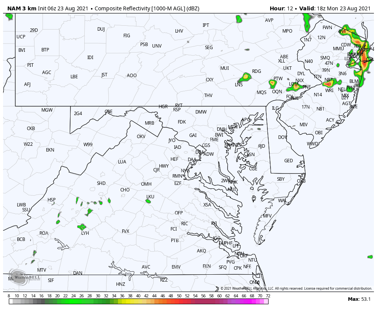
Task: Click the storm cell next to LNS
Action: pyautogui.click(x=246, y=77)
